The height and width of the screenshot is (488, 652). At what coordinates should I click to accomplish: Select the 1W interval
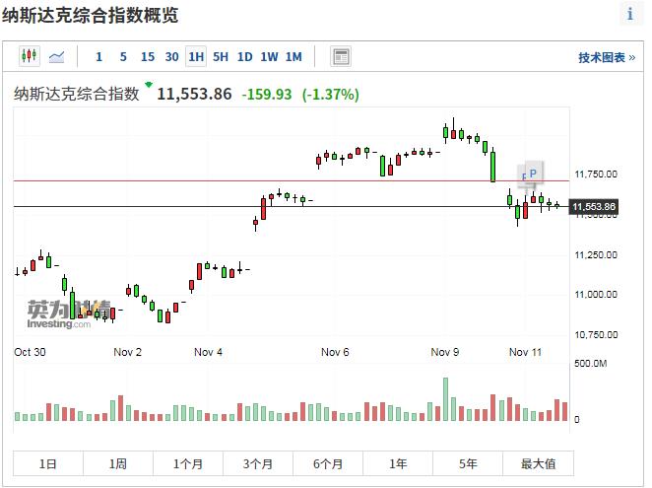(x=269, y=57)
